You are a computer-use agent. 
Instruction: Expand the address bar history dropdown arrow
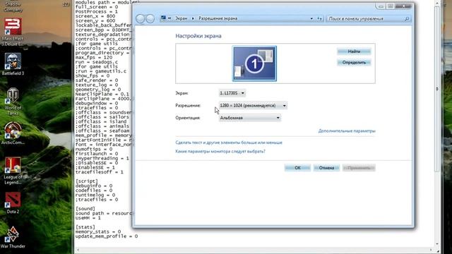tap(311, 18)
